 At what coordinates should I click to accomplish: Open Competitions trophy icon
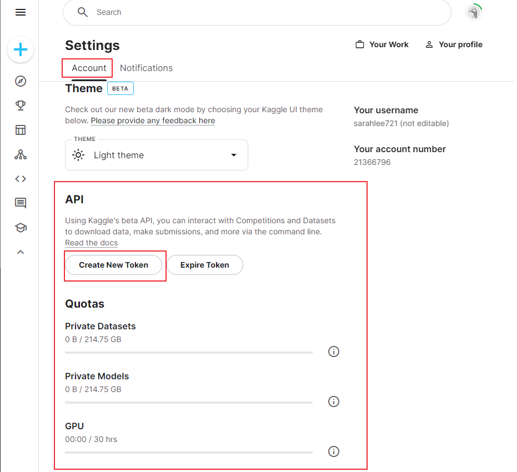(x=21, y=106)
